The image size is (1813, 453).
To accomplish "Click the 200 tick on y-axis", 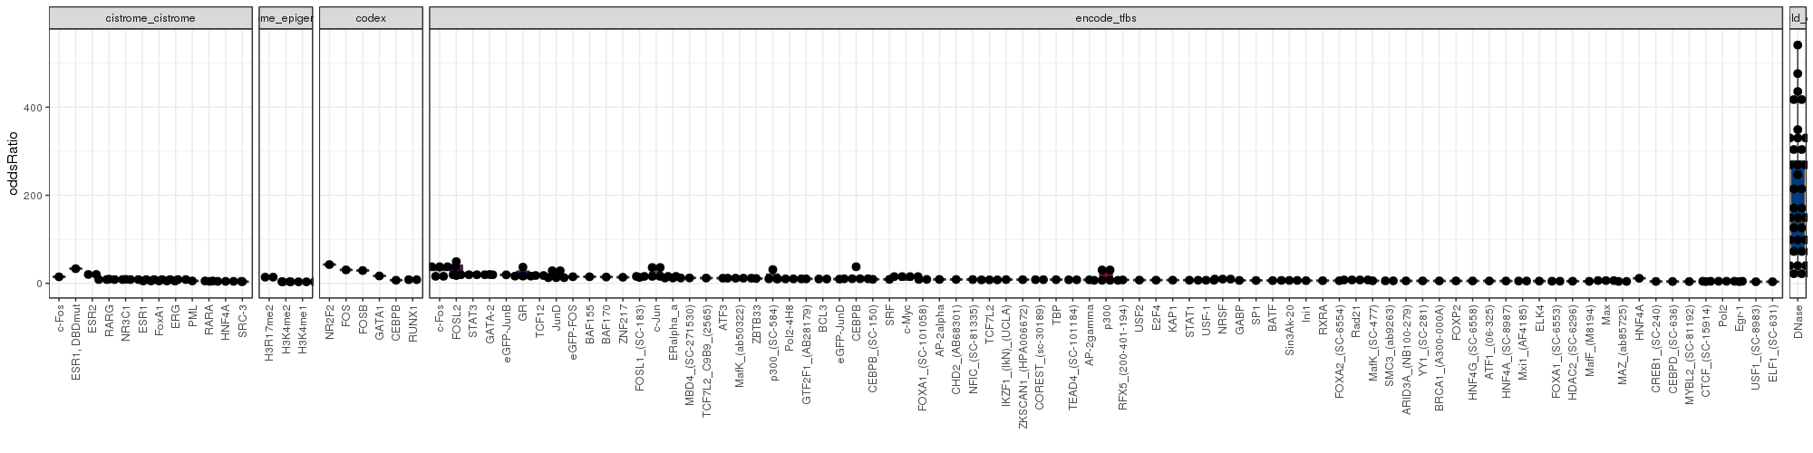I will pos(34,196).
